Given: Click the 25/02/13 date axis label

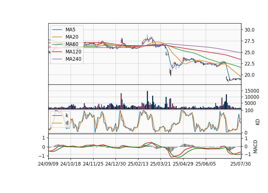Looking at the screenshot, I should [x=138, y=164].
